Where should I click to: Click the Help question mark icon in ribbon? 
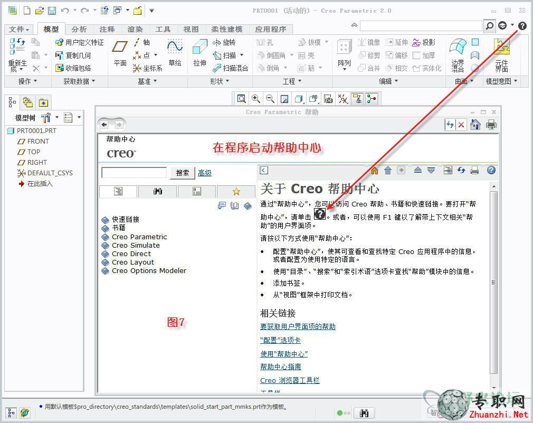pyautogui.click(x=522, y=25)
